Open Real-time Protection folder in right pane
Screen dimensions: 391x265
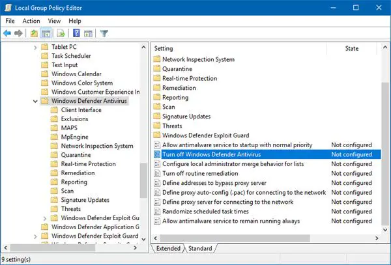[x=190, y=78]
